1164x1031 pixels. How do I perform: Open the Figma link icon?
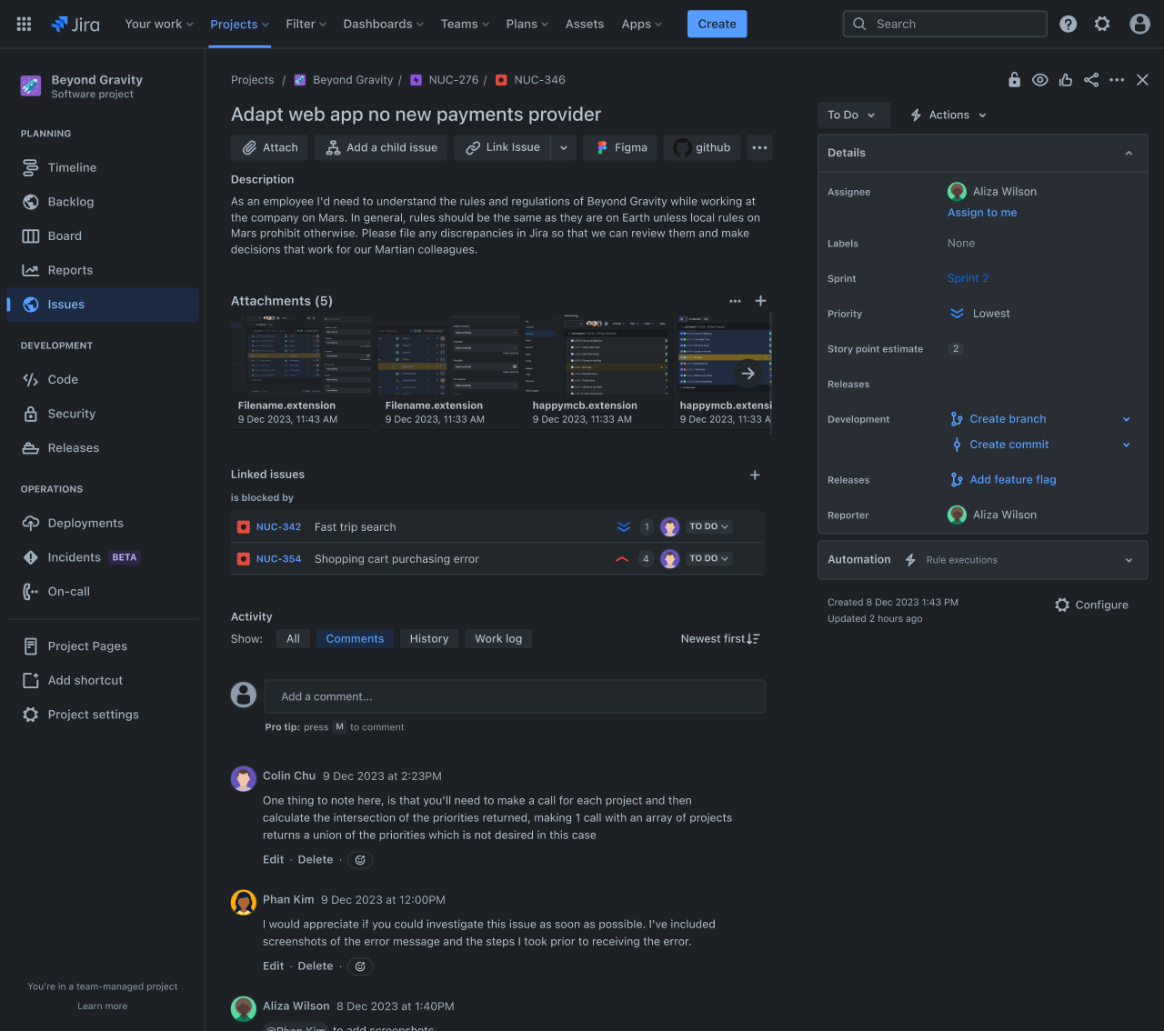(x=601, y=147)
